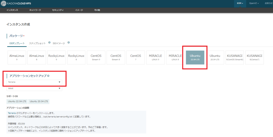Click the Kagoya Cloud VPS logo
This screenshot has height=137, width=273.
pyautogui.click(x=16, y=3)
